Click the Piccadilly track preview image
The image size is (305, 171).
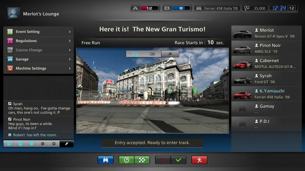point(152,93)
